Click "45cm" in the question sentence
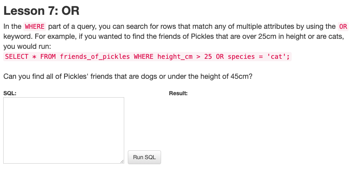The height and width of the screenshot is (172, 361). pos(241,76)
